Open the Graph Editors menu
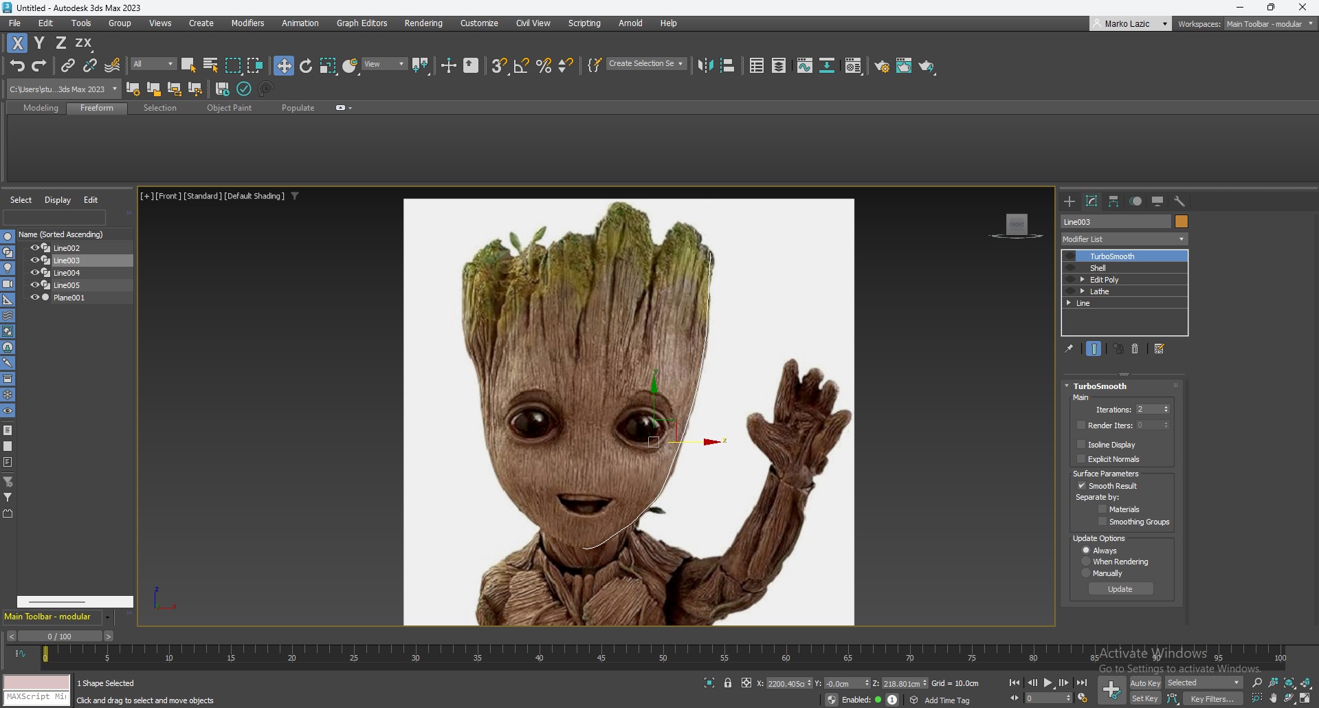 [362, 23]
